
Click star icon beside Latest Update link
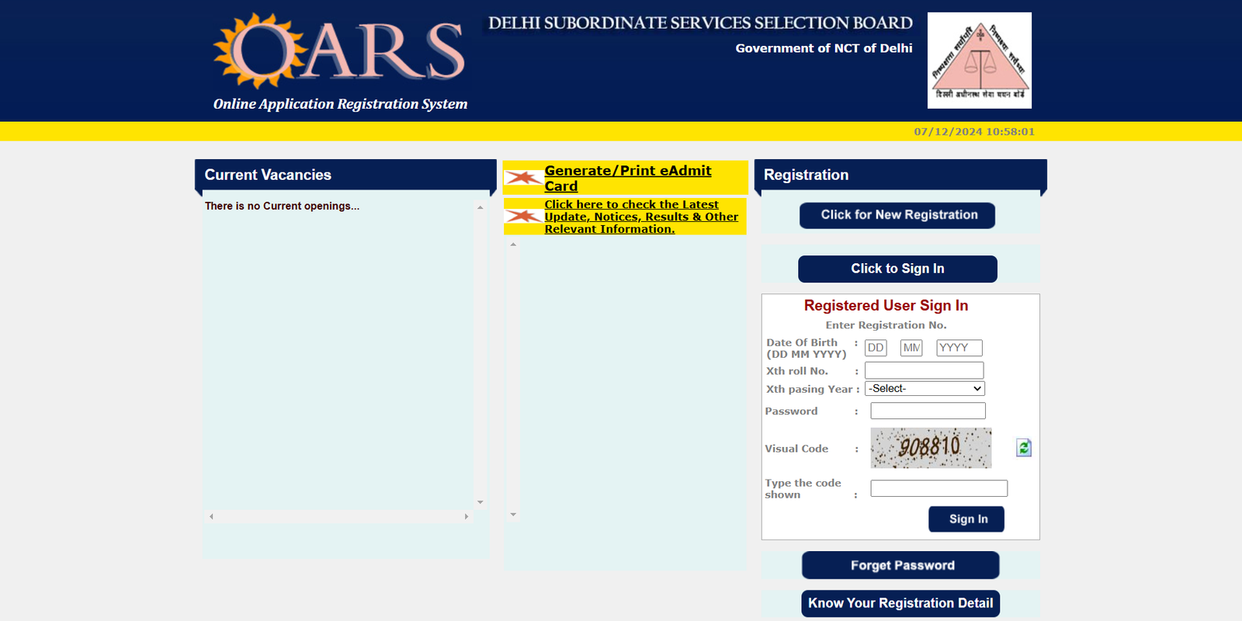click(x=523, y=217)
